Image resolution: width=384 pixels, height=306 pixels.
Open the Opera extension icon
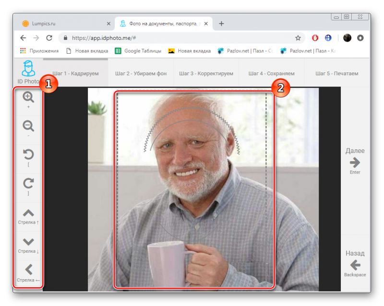click(x=315, y=38)
